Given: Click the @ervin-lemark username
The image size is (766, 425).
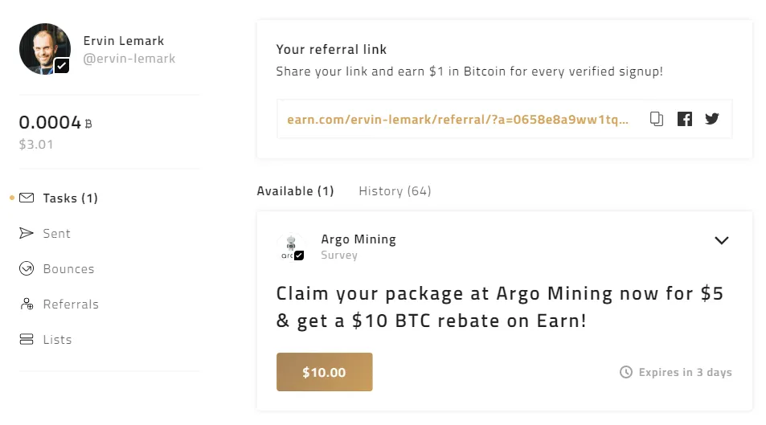Looking at the screenshot, I should 129,59.
